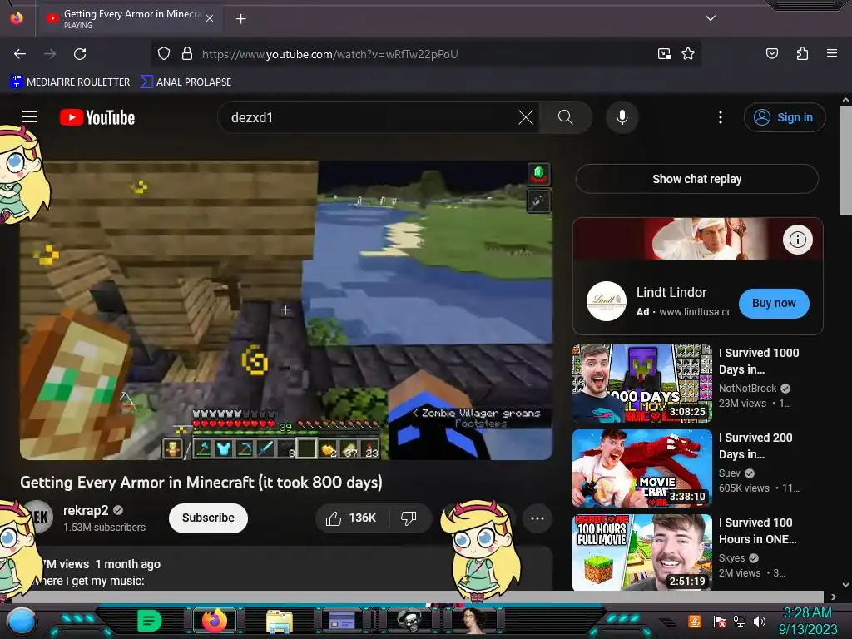Bookmark this page with the star icon
Screen dimensions: 852x639
point(688,54)
